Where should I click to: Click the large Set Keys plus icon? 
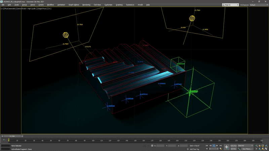pyautogui.click(x=226, y=147)
